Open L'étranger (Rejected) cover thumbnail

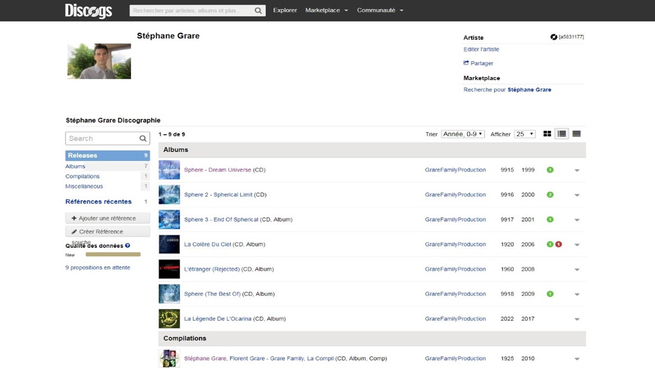point(169,269)
